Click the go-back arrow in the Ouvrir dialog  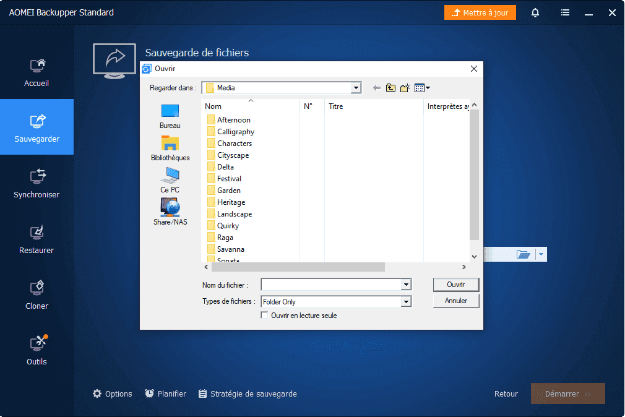pyautogui.click(x=376, y=88)
